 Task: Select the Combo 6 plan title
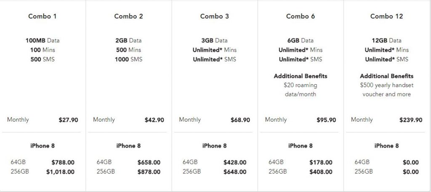[301, 16]
